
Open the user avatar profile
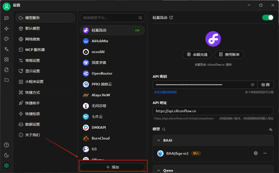pyautogui.click(x=6, y=6)
